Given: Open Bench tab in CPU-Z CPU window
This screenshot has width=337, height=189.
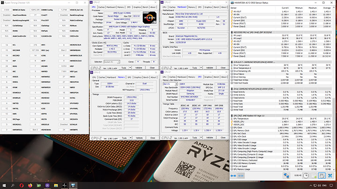Looking at the screenshot, I should (x=146, y=7).
